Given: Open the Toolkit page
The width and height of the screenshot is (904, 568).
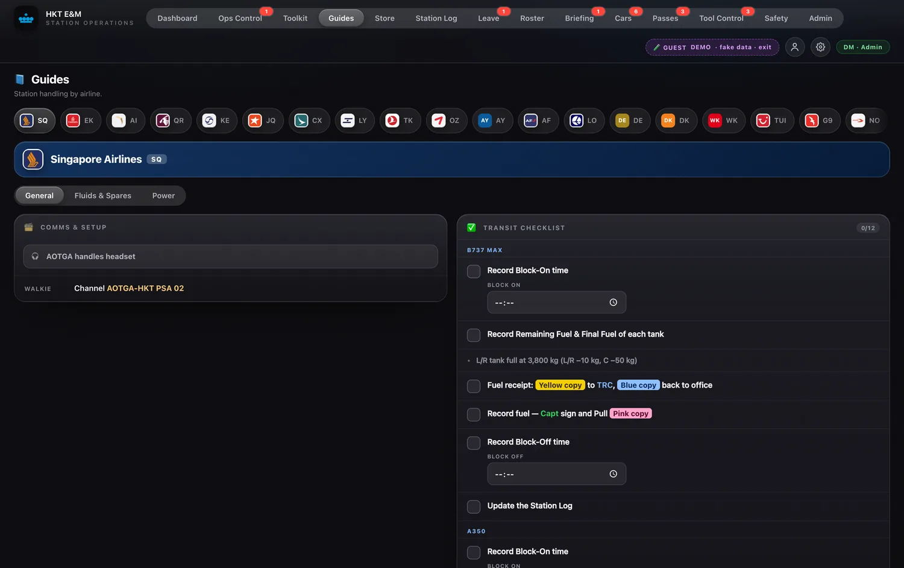Looking at the screenshot, I should [295, 18].
